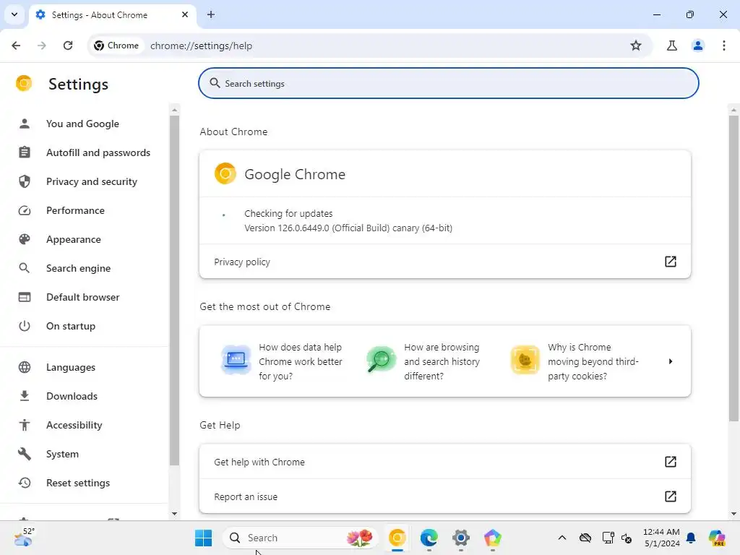This screenshot has width=740, height=555.
Task: Click the Languages globe icon
Action: click(x=25, y=367)
